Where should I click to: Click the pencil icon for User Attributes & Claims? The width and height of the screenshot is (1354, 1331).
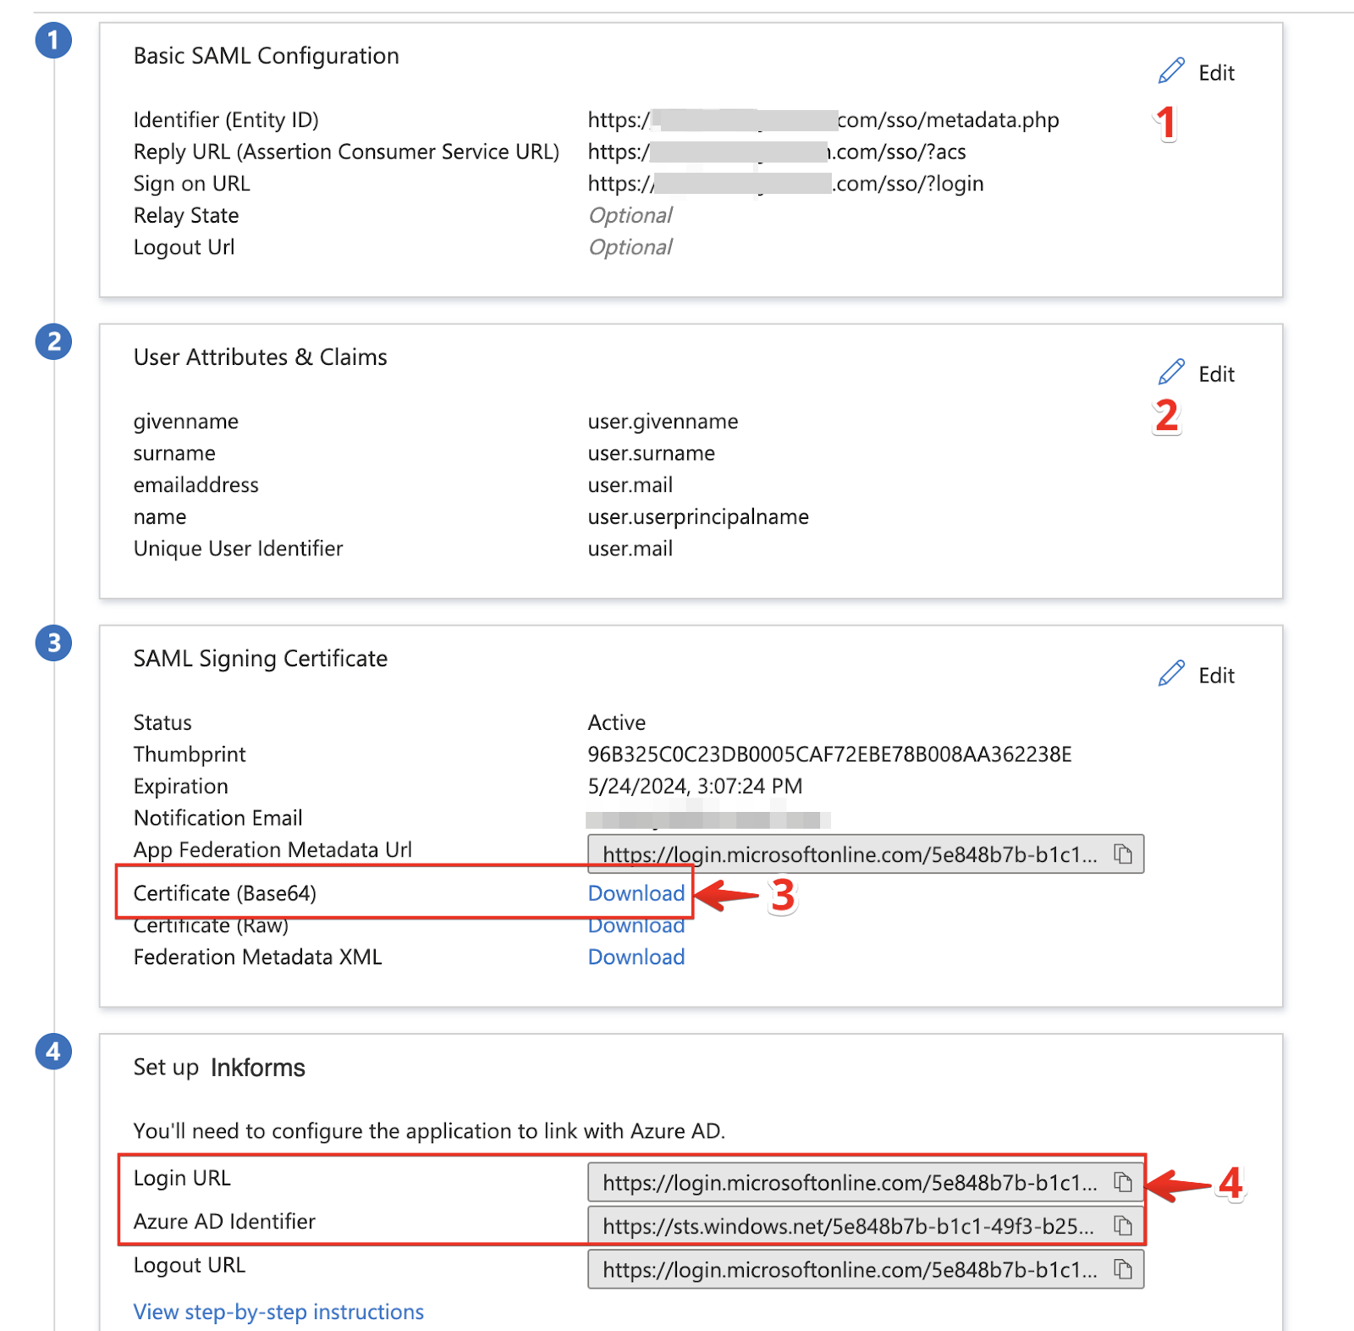1171,373
